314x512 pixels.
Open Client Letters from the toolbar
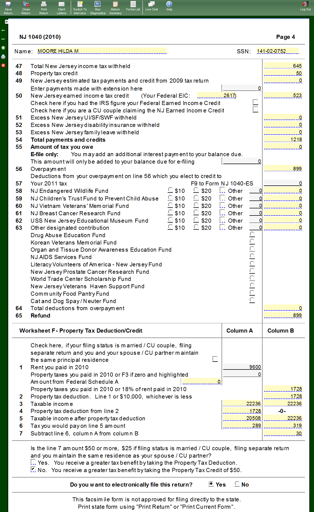click(x=61, y=8)
